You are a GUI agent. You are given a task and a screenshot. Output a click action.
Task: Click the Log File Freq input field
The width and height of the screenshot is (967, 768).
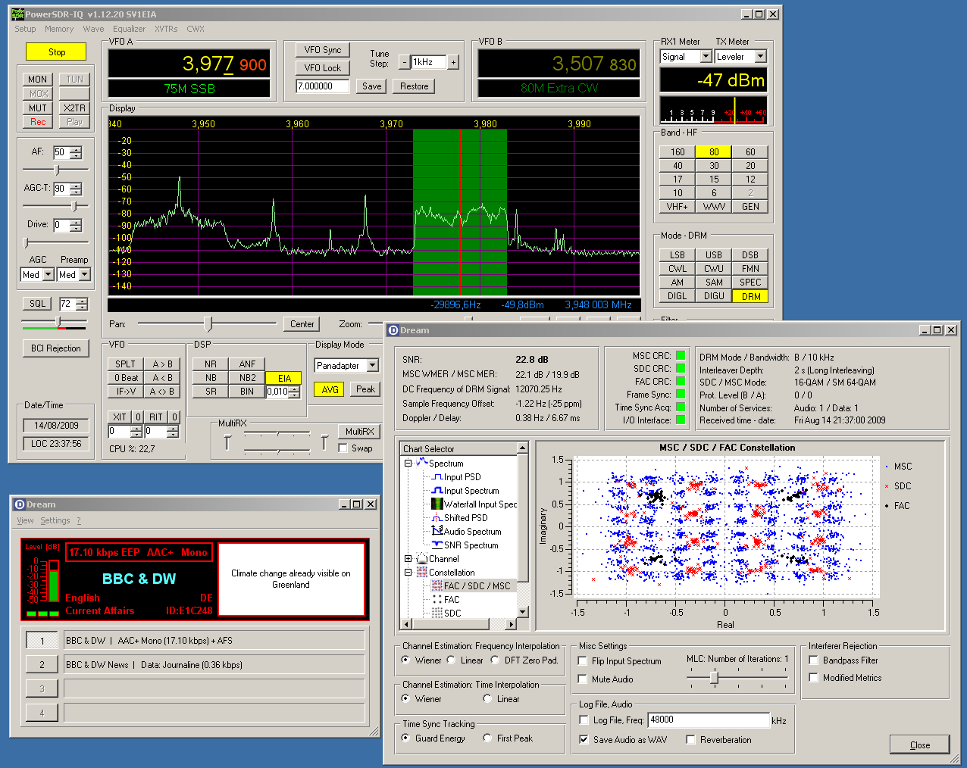[x=708, y=720]
